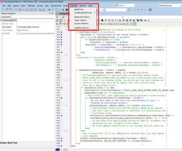Image resolution: width=182 pixels, height=151 pixels.
Task: Toggle breakpoint dot on line 966
Action: point(61,70)
